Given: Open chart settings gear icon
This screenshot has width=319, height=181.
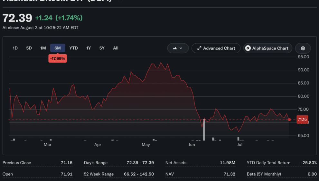Looking at the screenshot, I should click(x=303, y=48).
